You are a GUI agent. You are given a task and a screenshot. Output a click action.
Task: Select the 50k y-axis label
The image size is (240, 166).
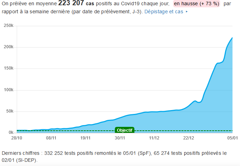(x=9, y=111)
